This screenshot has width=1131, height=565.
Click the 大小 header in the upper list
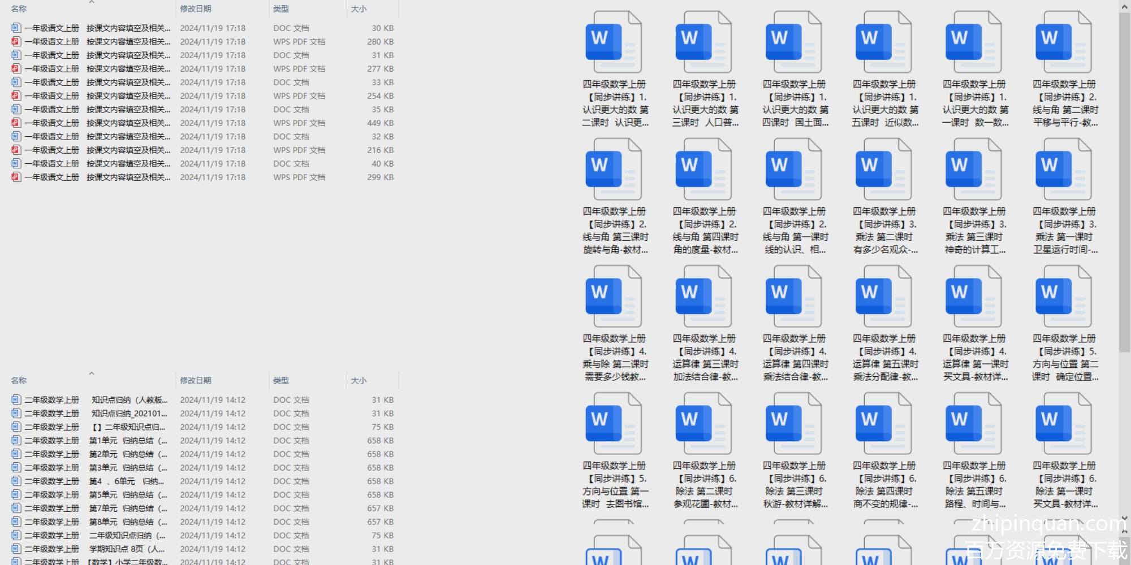pyautogui.click(x=359, y=9)
